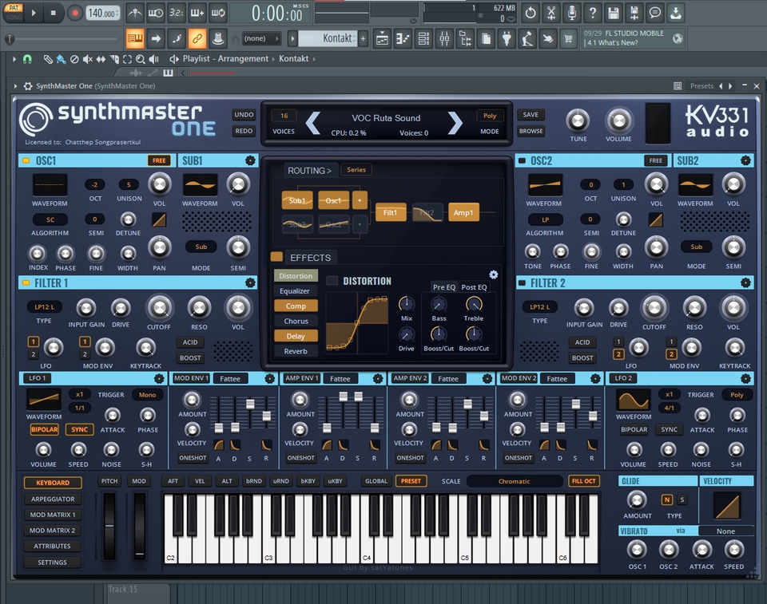Toggle the metronome icon

point(134,13)
